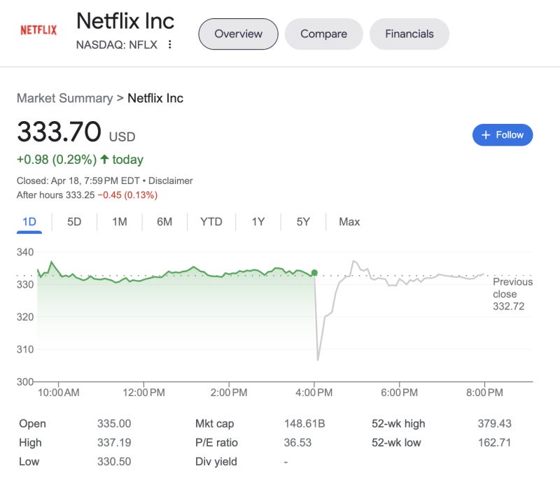
Task: Select the 6M chart range
Action: (164, 222)
